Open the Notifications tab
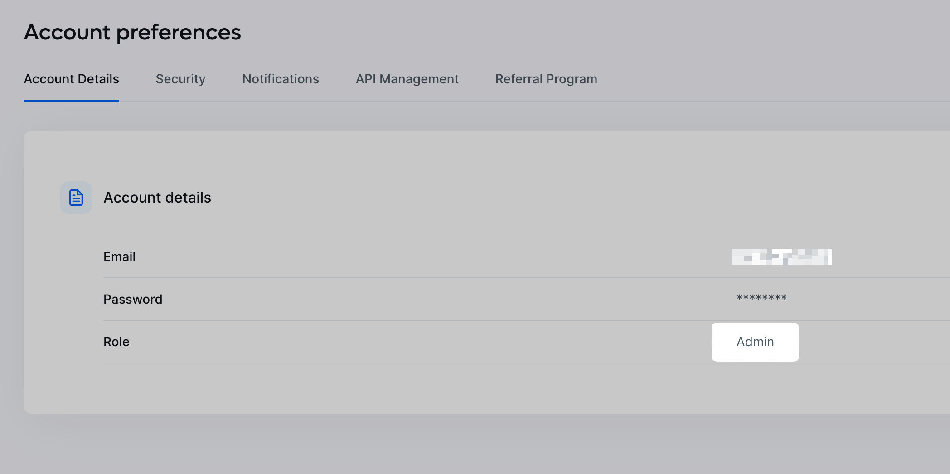Image resolution: width=950 pixels, height=474 pixels. point(281,79)
